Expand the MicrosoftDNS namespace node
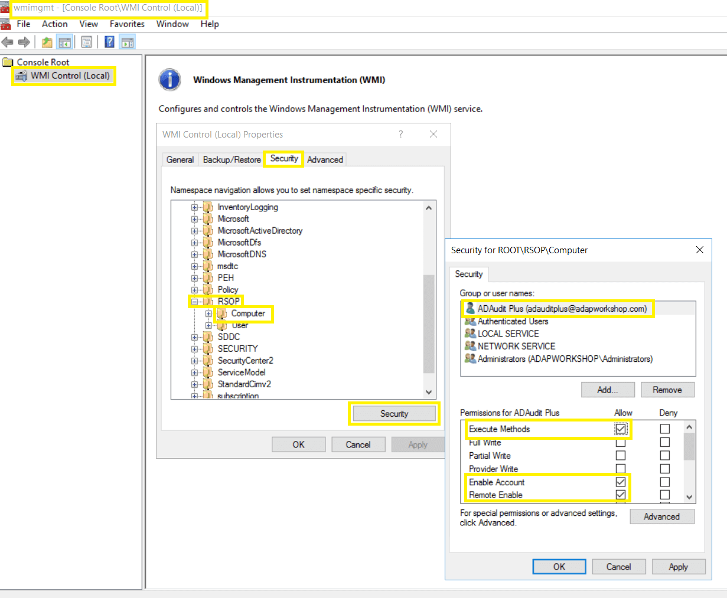Screen dimensions: 727x598 tap(194, 254)
